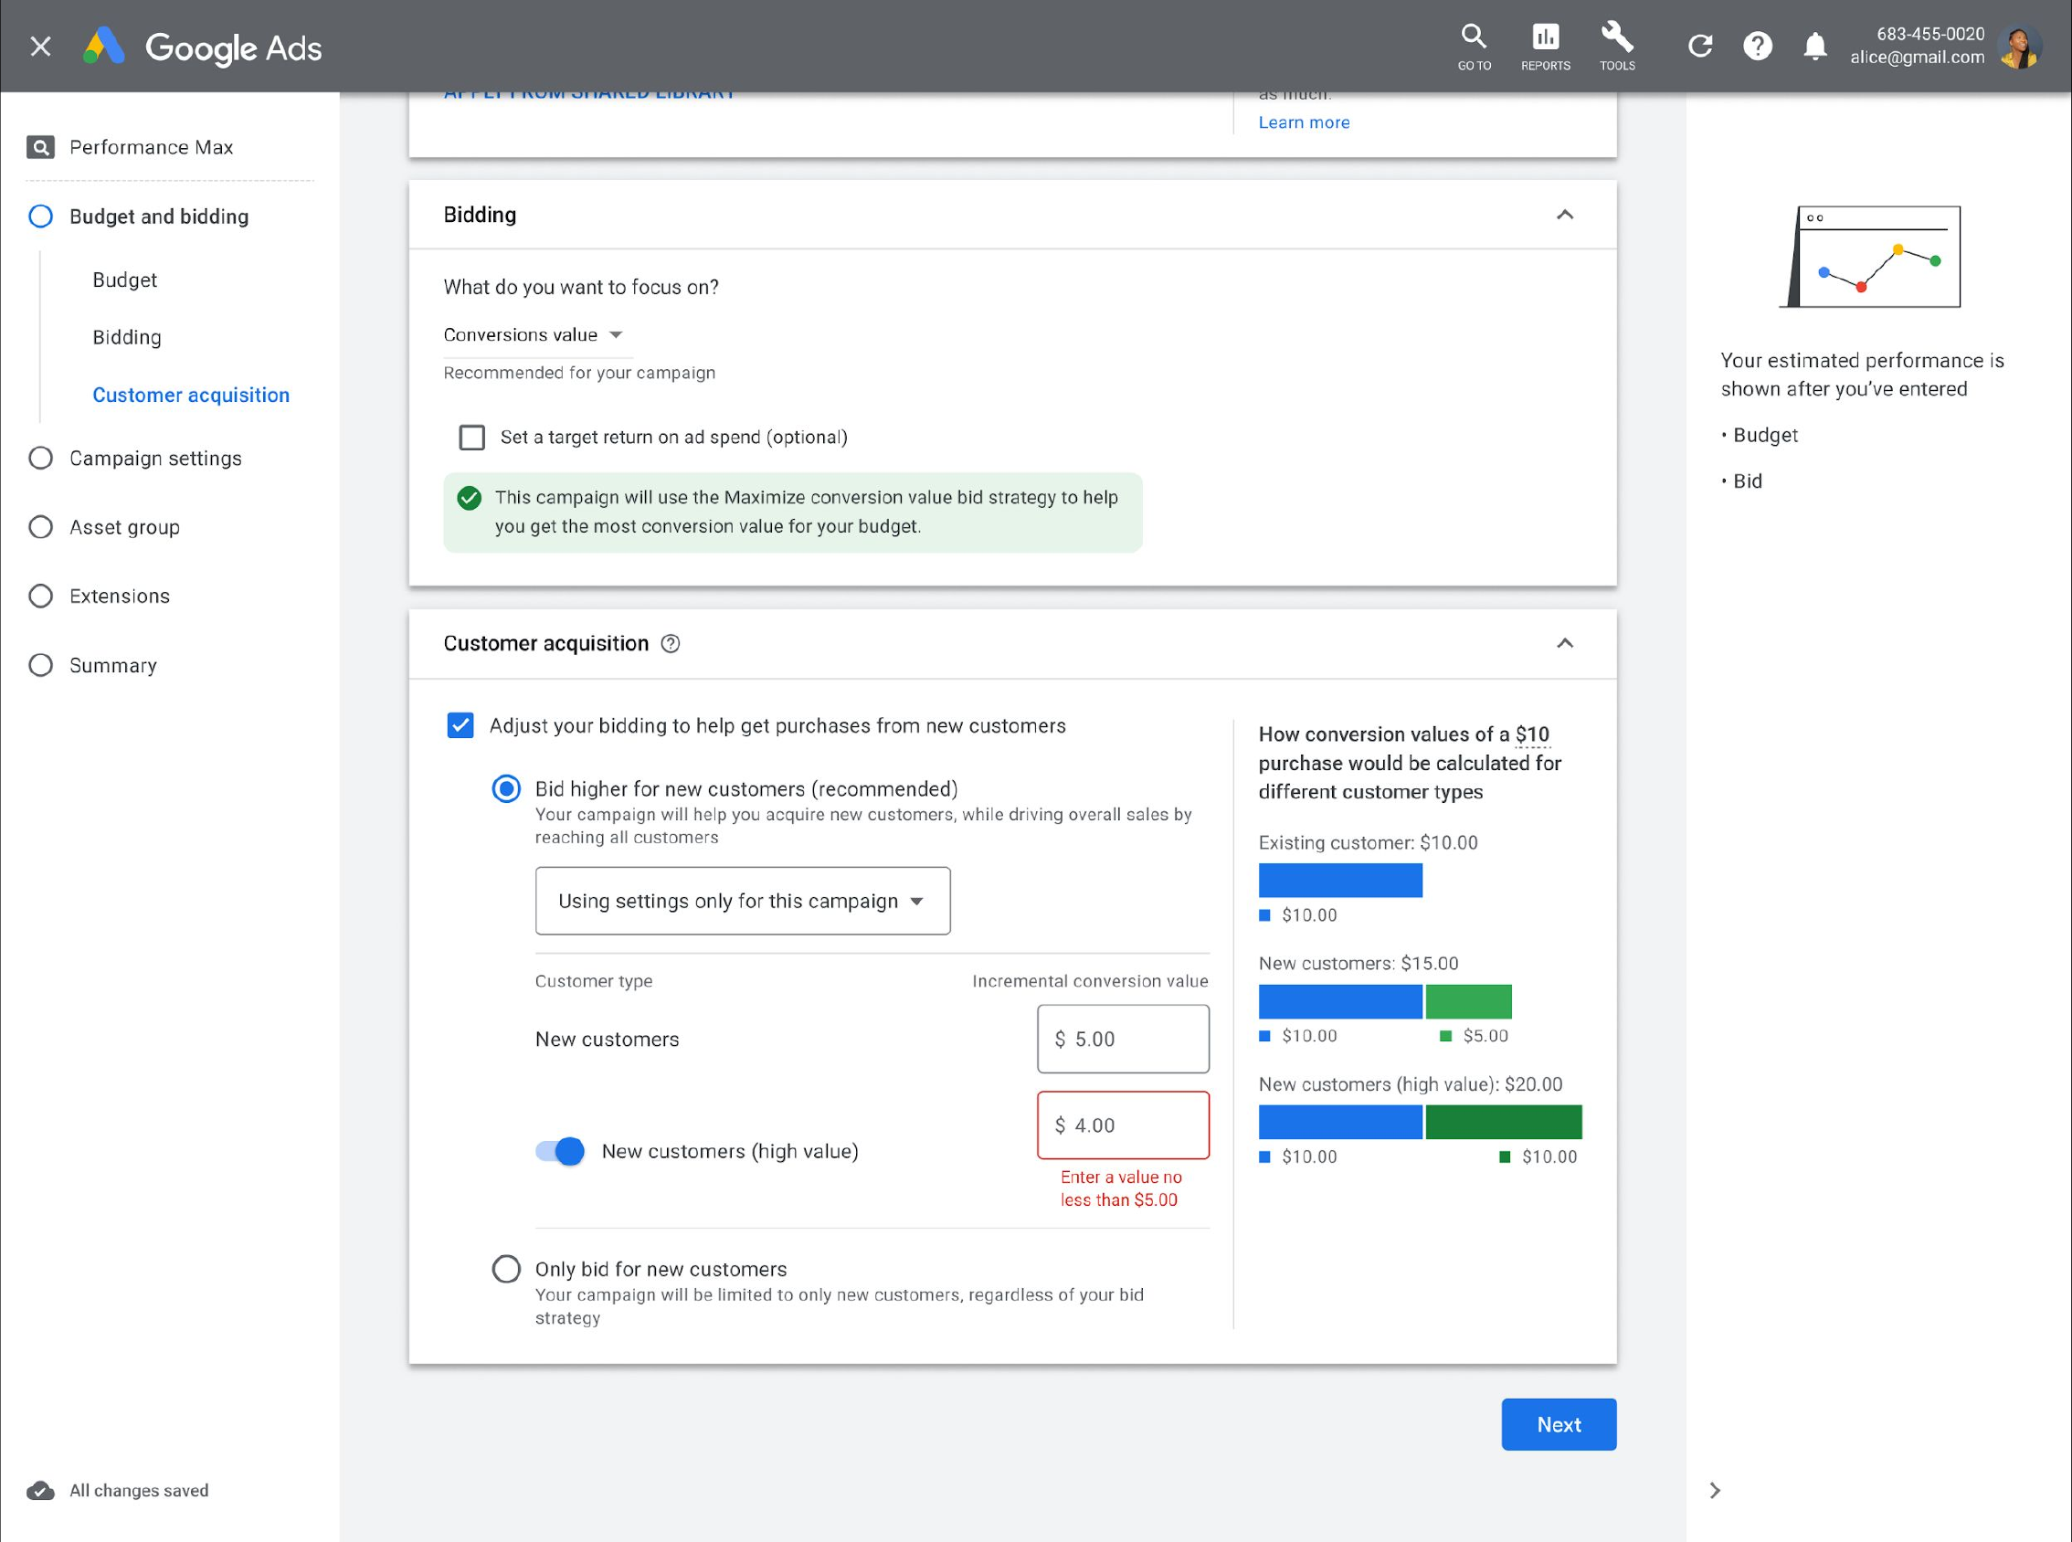Click the dark green $10.00 high value bar
This screenshot has width=2072, height=1542.
point(1504,1122)
